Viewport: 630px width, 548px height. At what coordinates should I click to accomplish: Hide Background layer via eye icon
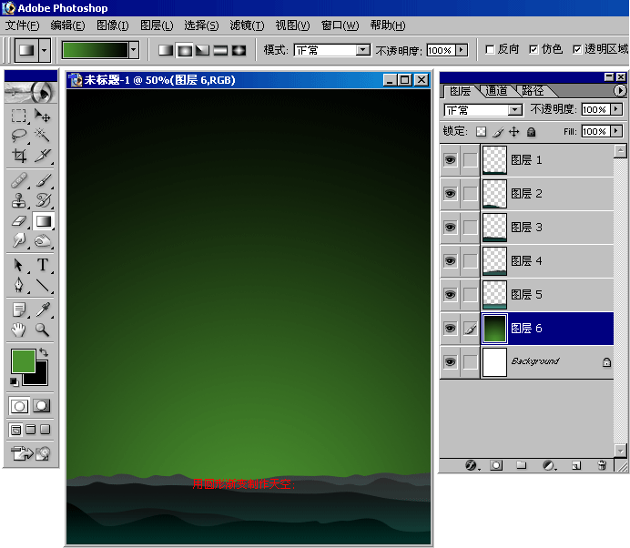450,361
